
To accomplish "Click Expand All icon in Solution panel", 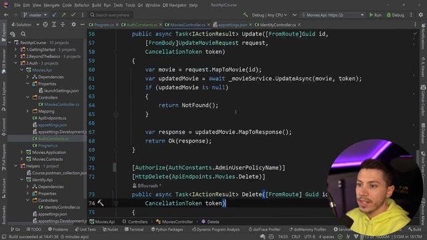I will [x=54, y=25].
